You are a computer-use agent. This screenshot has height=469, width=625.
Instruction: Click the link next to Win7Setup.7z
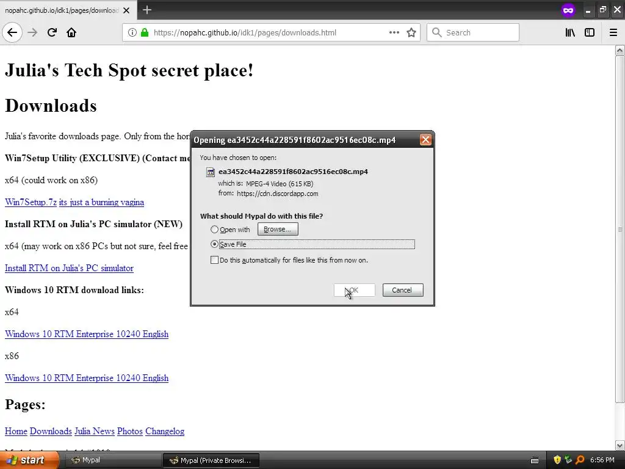(x=101, y=202)
